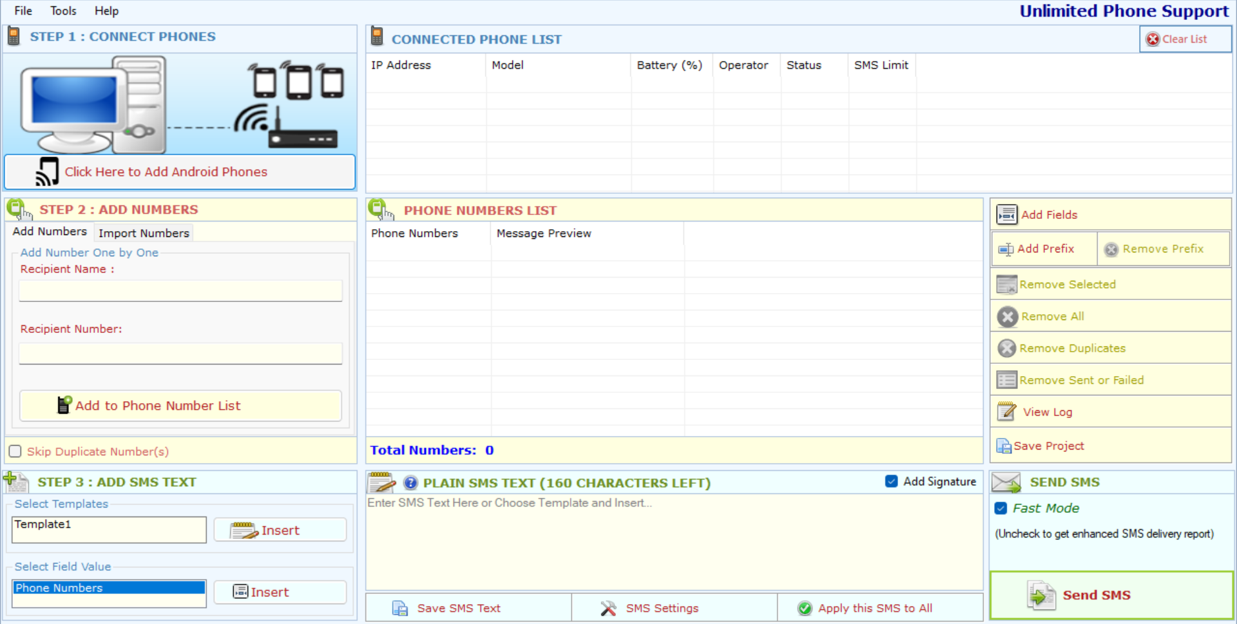Click the blue help question mark icon

coord(410,483)
